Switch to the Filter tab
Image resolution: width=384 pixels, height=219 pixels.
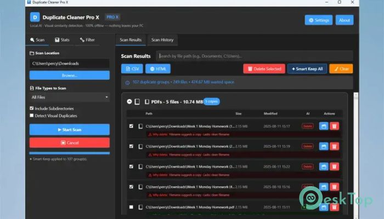click(x=87, y=40)
